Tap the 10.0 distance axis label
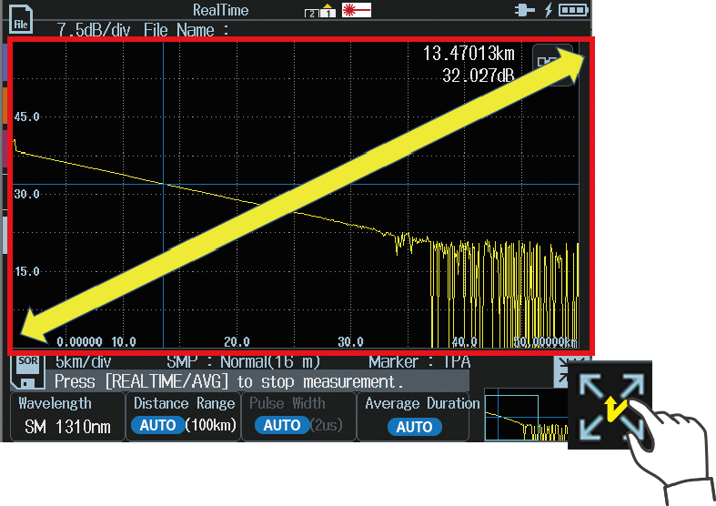The width and height of the screenshot is (716, 506). 124,341
